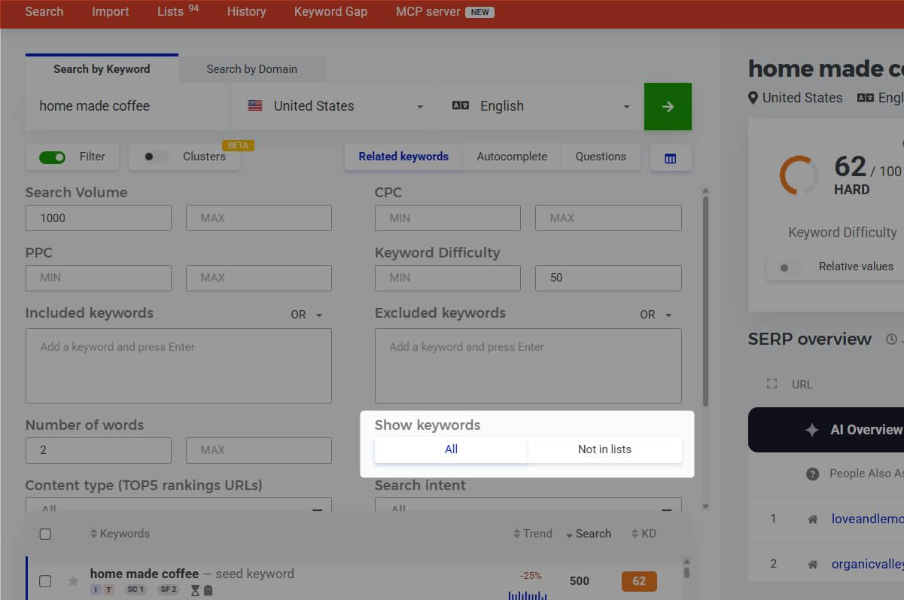Open the Content type dropdown
Image resolution: width=904 pixels, height=600 pixels.
pyautogui.click(x=178, y=505)
